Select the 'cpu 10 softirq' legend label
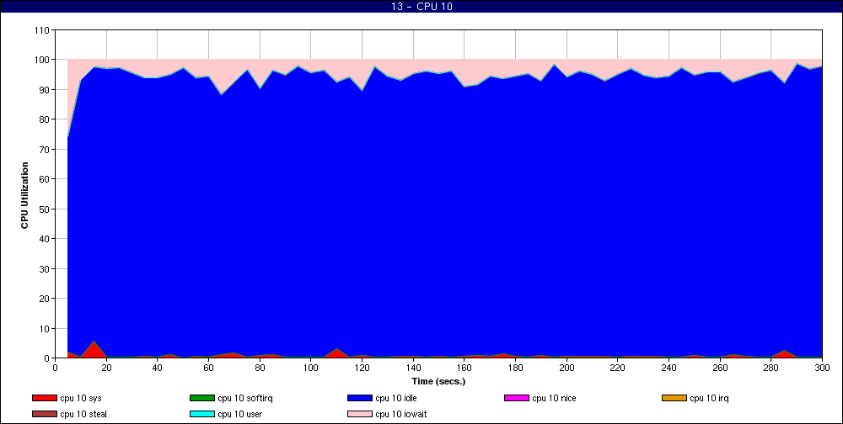843x424 pixels. point(245,398)
